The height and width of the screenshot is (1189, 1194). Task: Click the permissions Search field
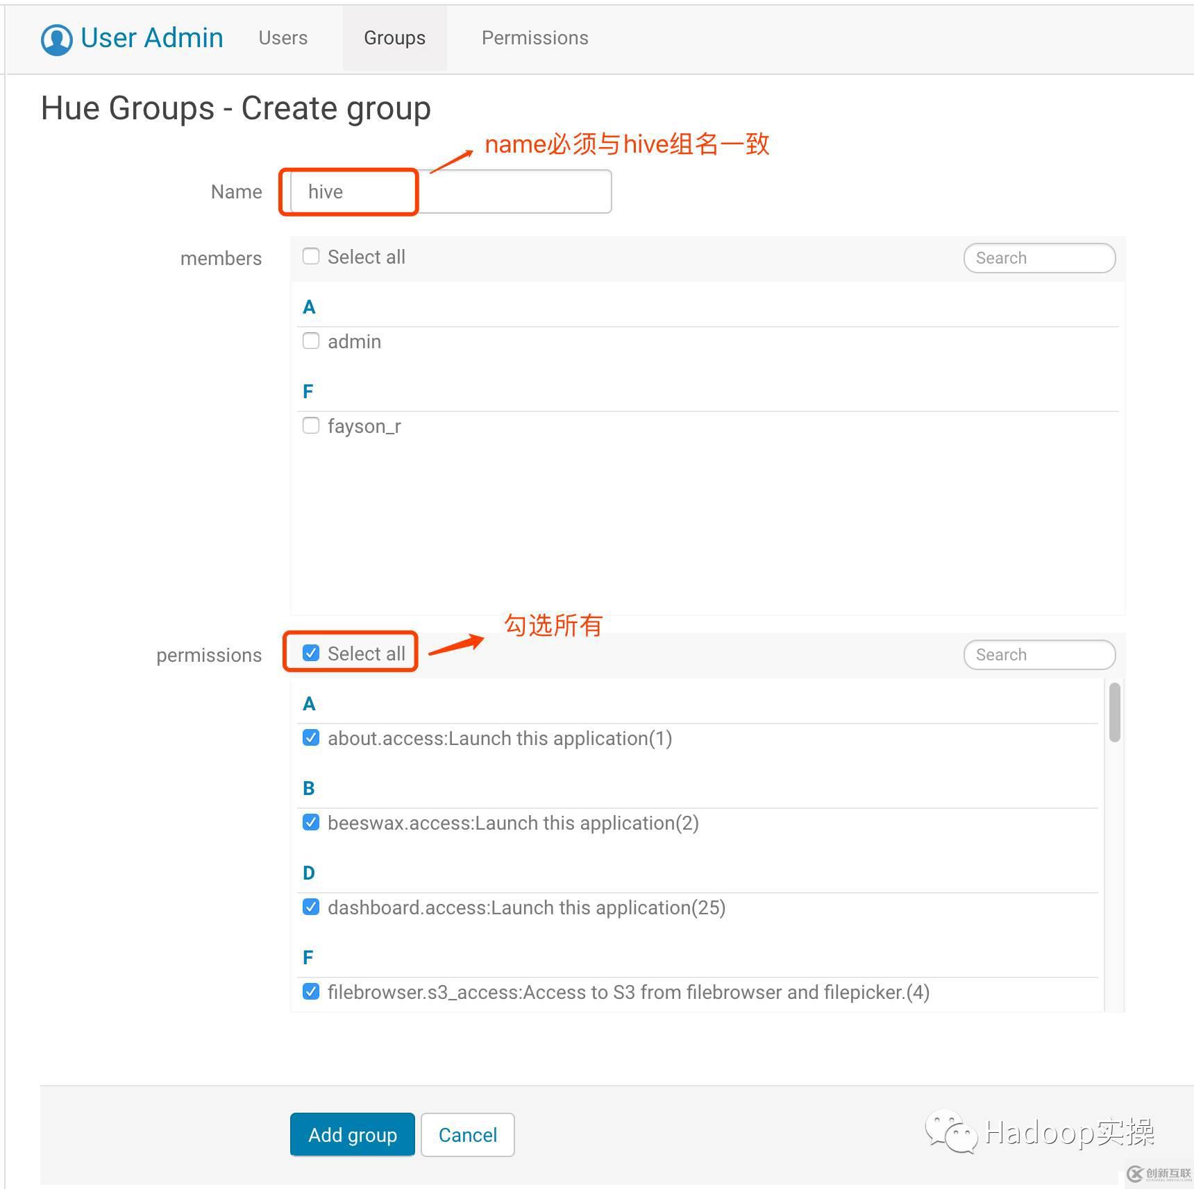click(1039, 655)
